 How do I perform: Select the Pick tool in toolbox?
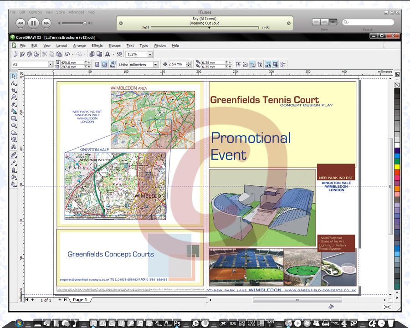(14, 76)
